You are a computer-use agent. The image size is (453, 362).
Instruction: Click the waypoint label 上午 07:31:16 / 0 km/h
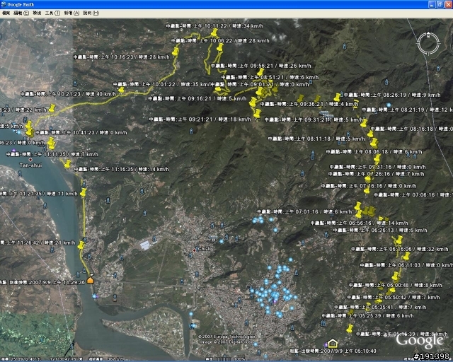[377, 167]
